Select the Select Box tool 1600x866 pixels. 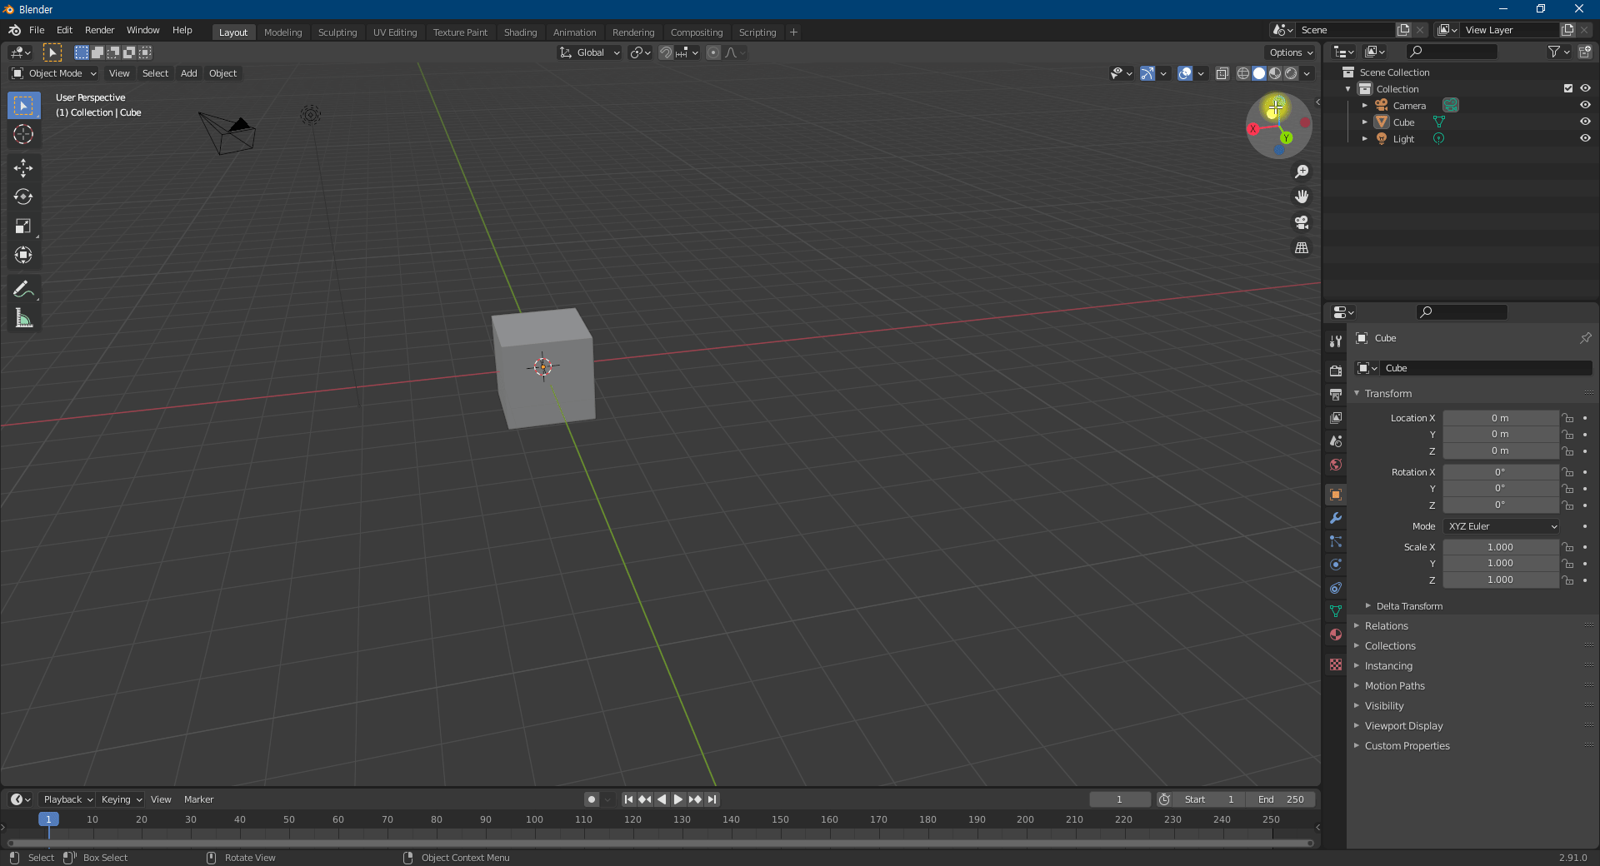[x=23, y=106]
